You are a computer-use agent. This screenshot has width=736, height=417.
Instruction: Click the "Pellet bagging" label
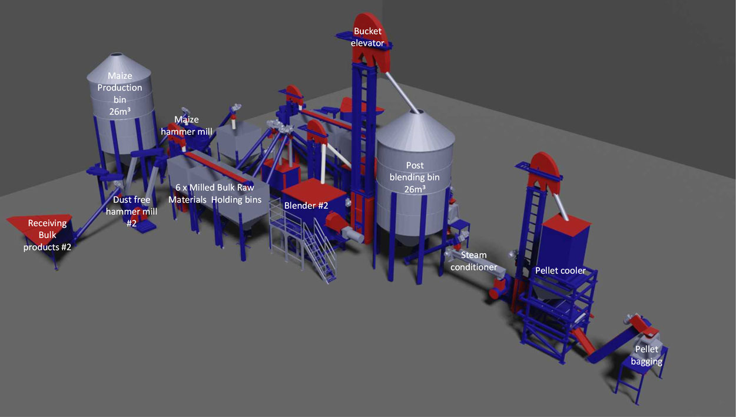[x=647, y=356]
